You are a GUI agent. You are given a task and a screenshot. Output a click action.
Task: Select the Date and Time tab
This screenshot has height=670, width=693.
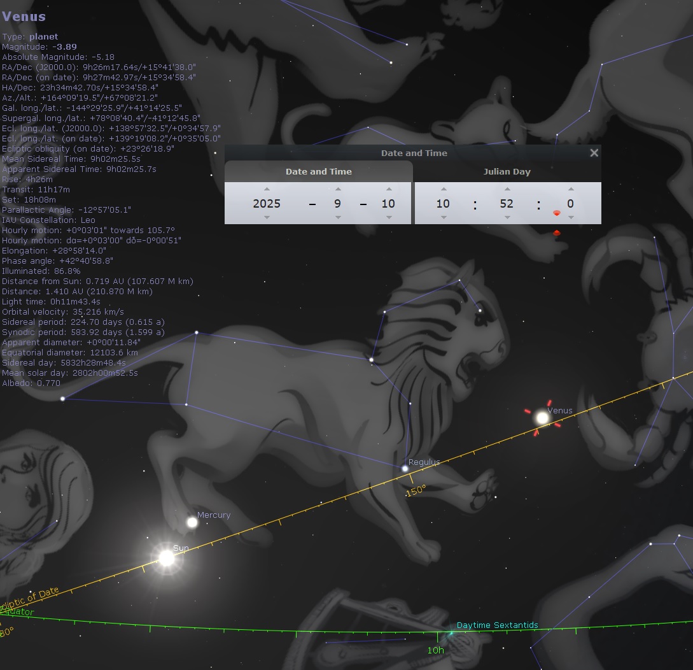(x=319, y=171)
